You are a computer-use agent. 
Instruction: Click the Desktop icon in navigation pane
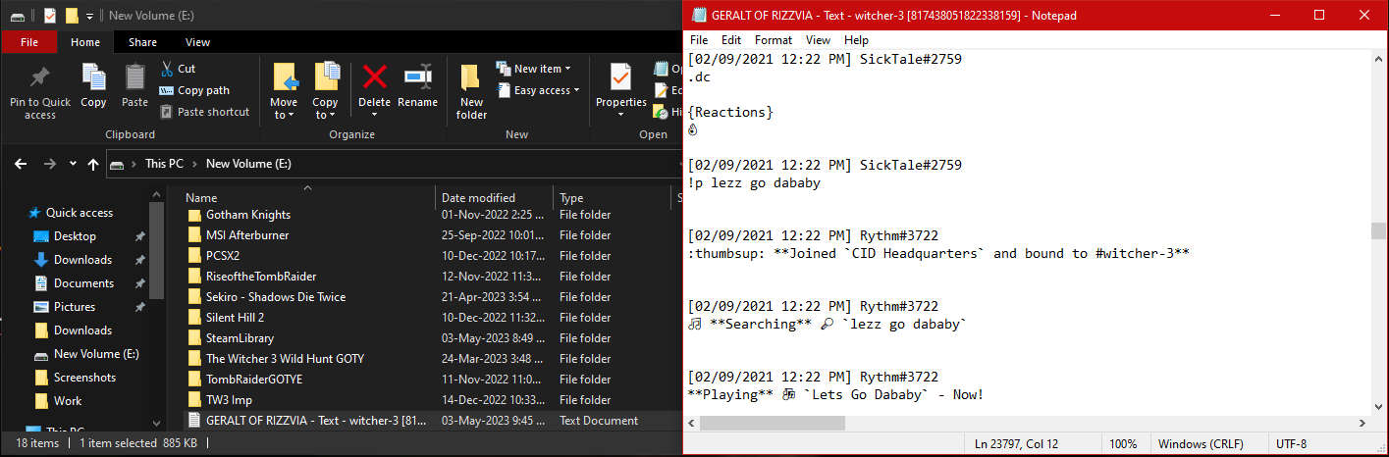click(41, 236)
